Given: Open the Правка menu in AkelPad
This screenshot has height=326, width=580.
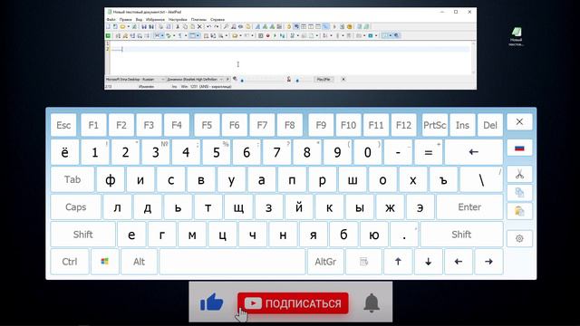Looking at the screenshot, I should click(x=125, y=19).
